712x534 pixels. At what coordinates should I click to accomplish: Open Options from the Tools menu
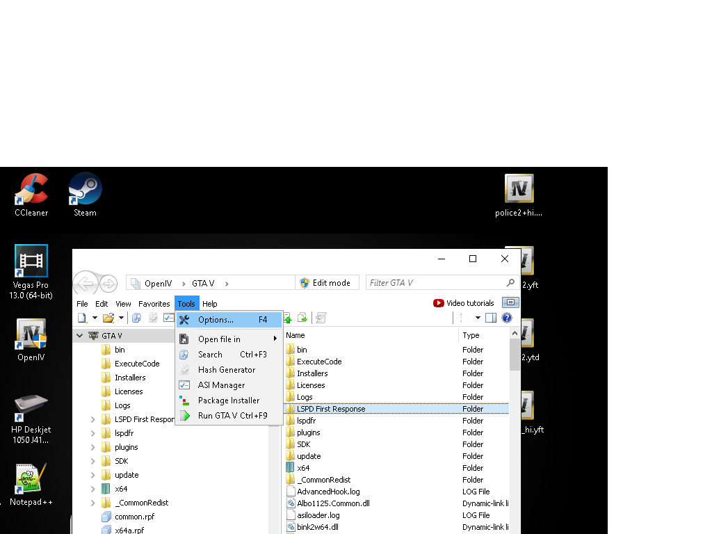pos(229,320)
